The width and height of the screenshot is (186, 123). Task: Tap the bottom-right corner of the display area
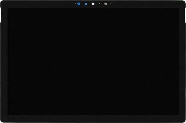pos(178,114)
